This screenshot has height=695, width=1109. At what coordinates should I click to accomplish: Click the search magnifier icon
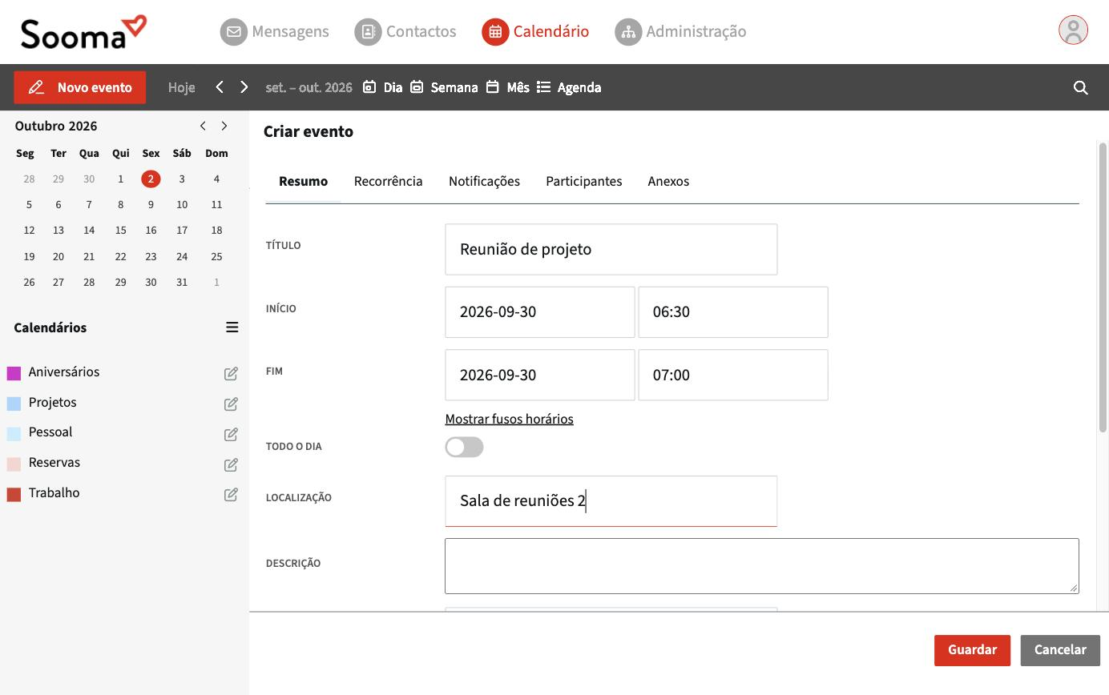1080,87
